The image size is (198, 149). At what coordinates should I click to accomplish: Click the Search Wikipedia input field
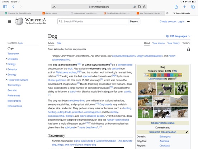pyautogui.click(x=93, y=21)
